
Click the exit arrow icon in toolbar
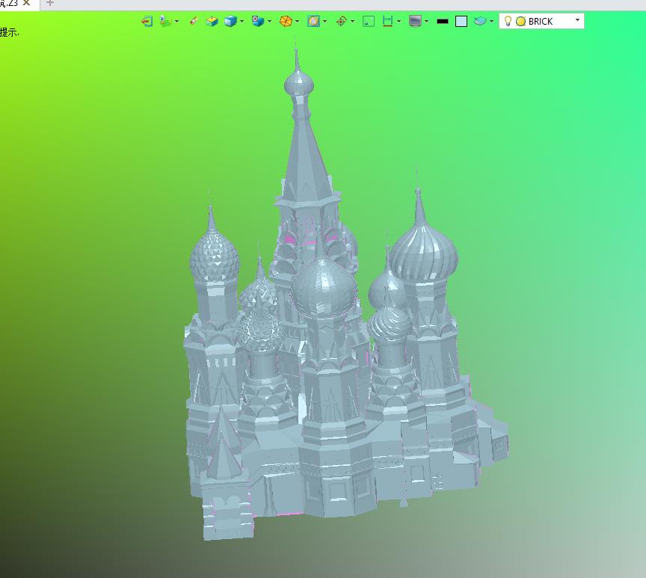(x=147, y=21)
